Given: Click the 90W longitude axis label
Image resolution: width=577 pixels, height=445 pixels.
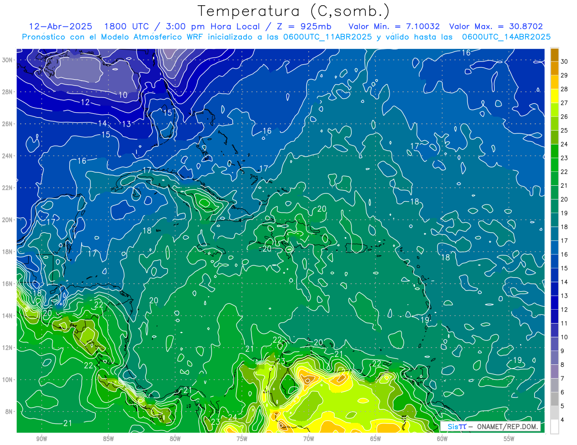Looking at the screenshot, I should click(x=41, y=439).
